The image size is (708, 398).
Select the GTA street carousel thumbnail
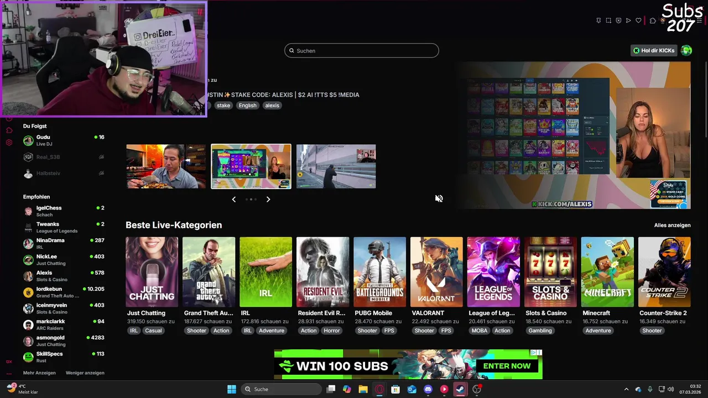(x=336, y=166)
